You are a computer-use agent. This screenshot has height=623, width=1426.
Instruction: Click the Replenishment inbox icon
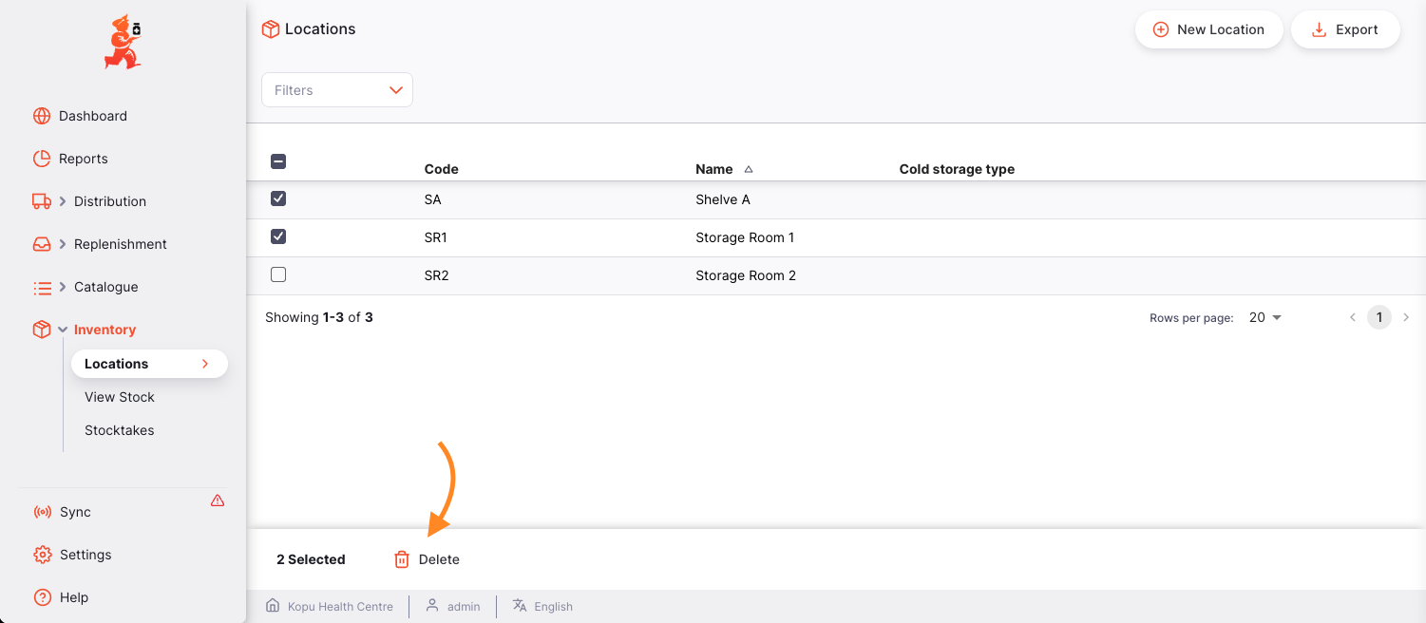[x=42, y=244]
